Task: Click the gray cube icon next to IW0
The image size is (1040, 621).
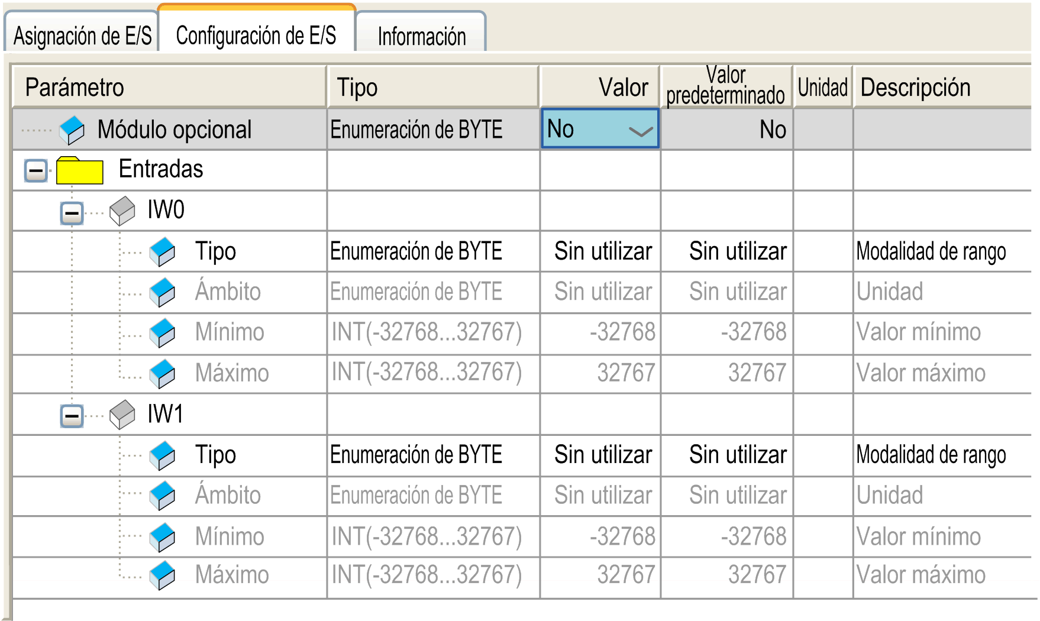Action: pos(122,211)
